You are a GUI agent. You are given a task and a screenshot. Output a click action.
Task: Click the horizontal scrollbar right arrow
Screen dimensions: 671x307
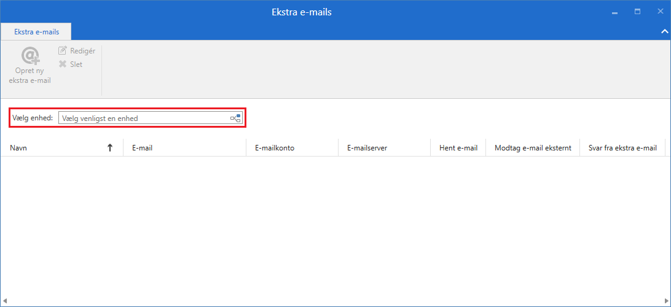click(x=667, y=301)
